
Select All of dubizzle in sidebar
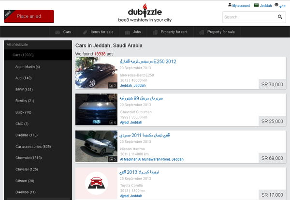(x=17, y=45)
